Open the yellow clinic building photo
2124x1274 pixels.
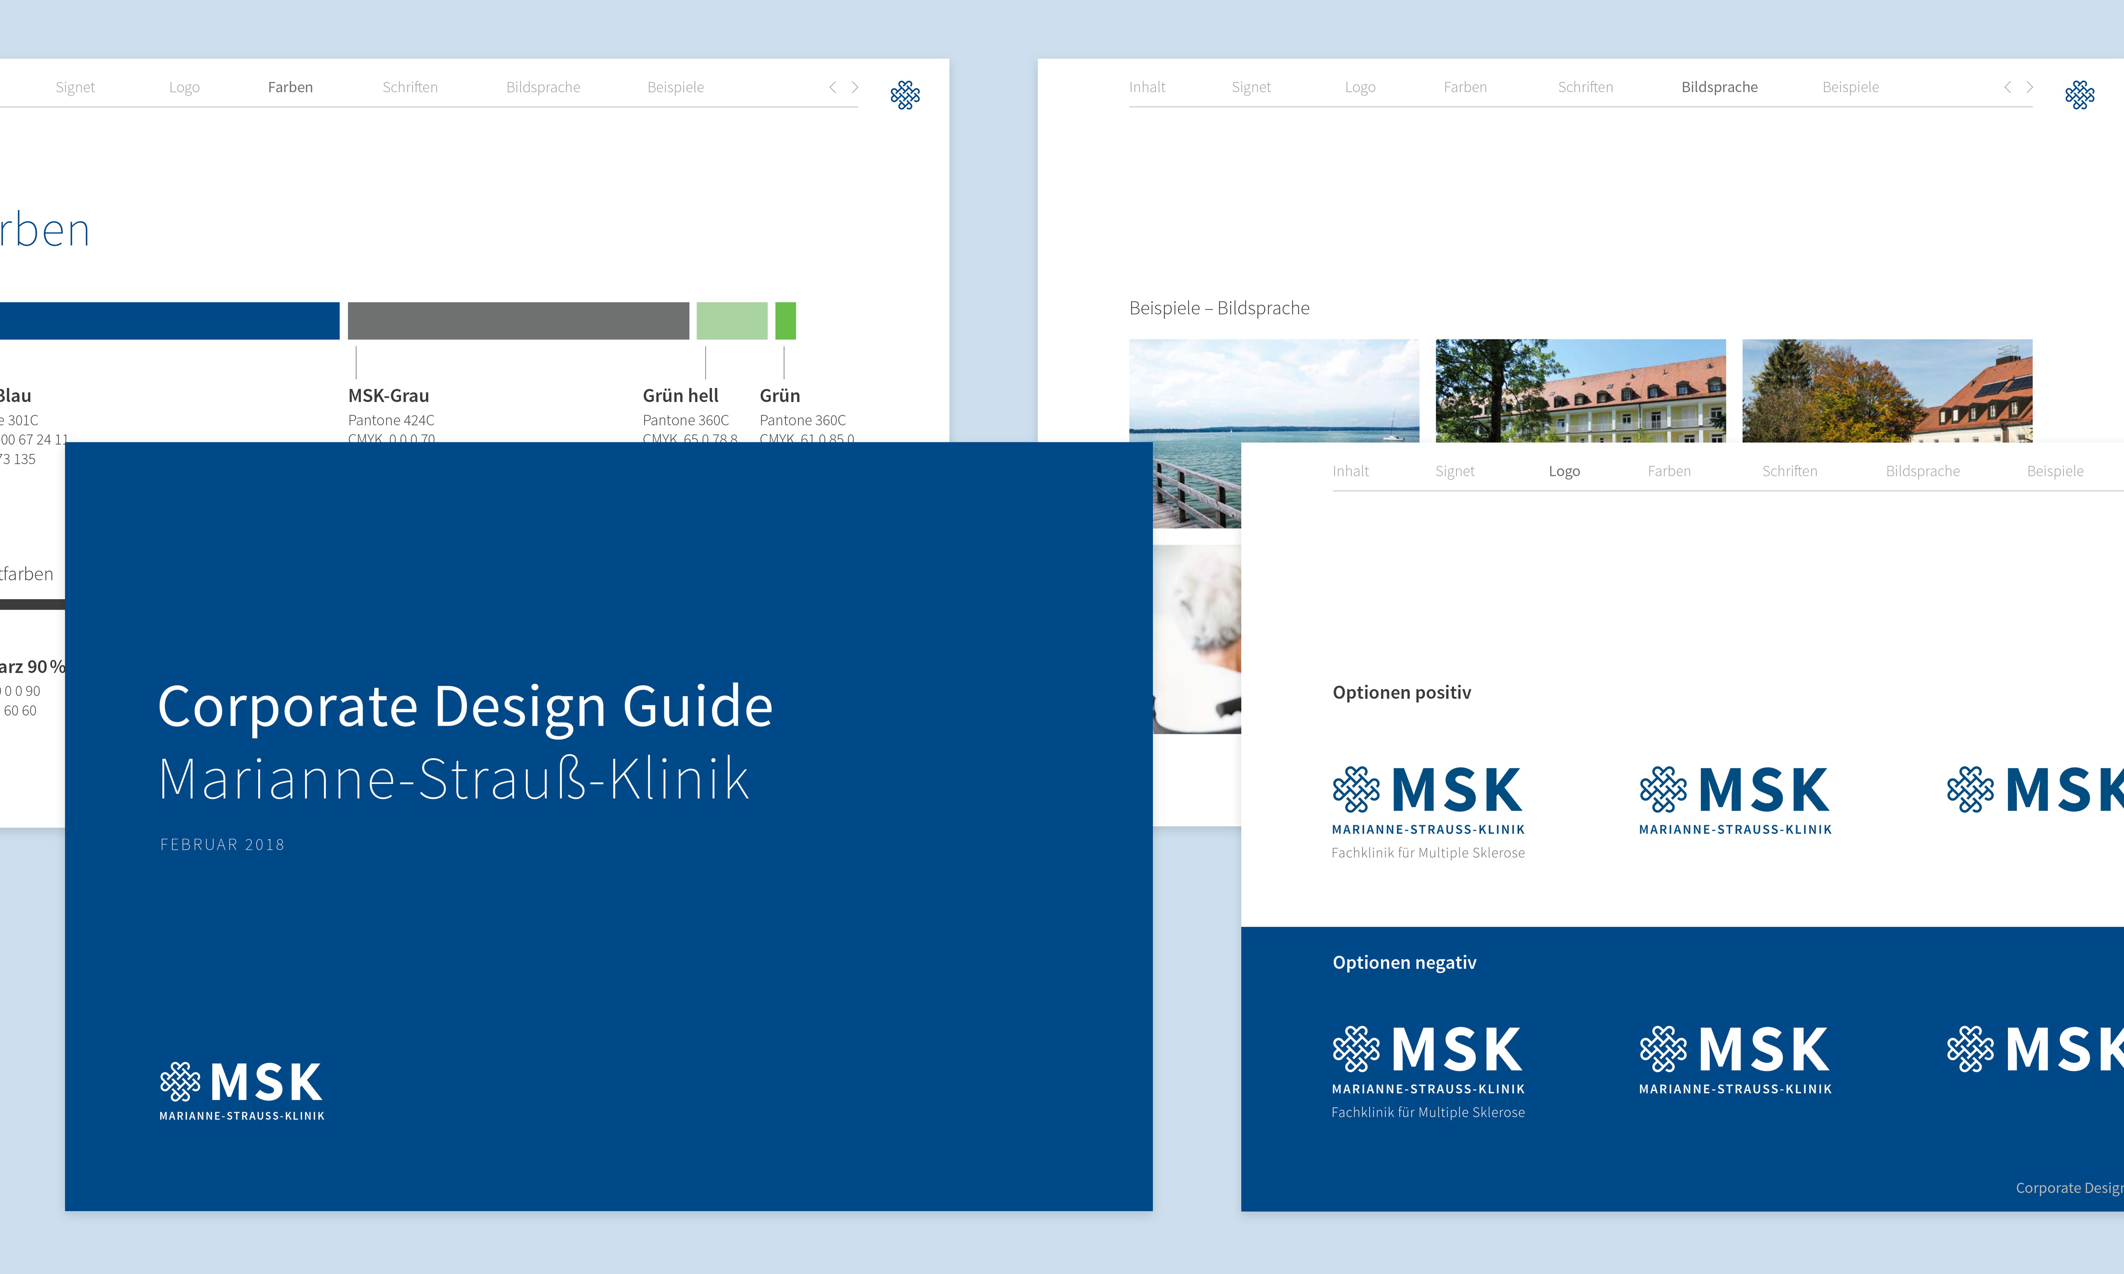(1580, 391)
